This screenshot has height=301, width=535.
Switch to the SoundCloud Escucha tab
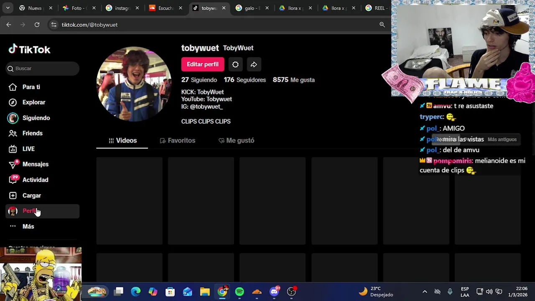166,8
